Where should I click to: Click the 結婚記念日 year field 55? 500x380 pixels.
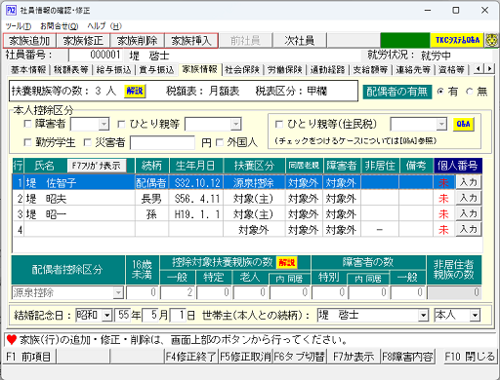(123, 315)
